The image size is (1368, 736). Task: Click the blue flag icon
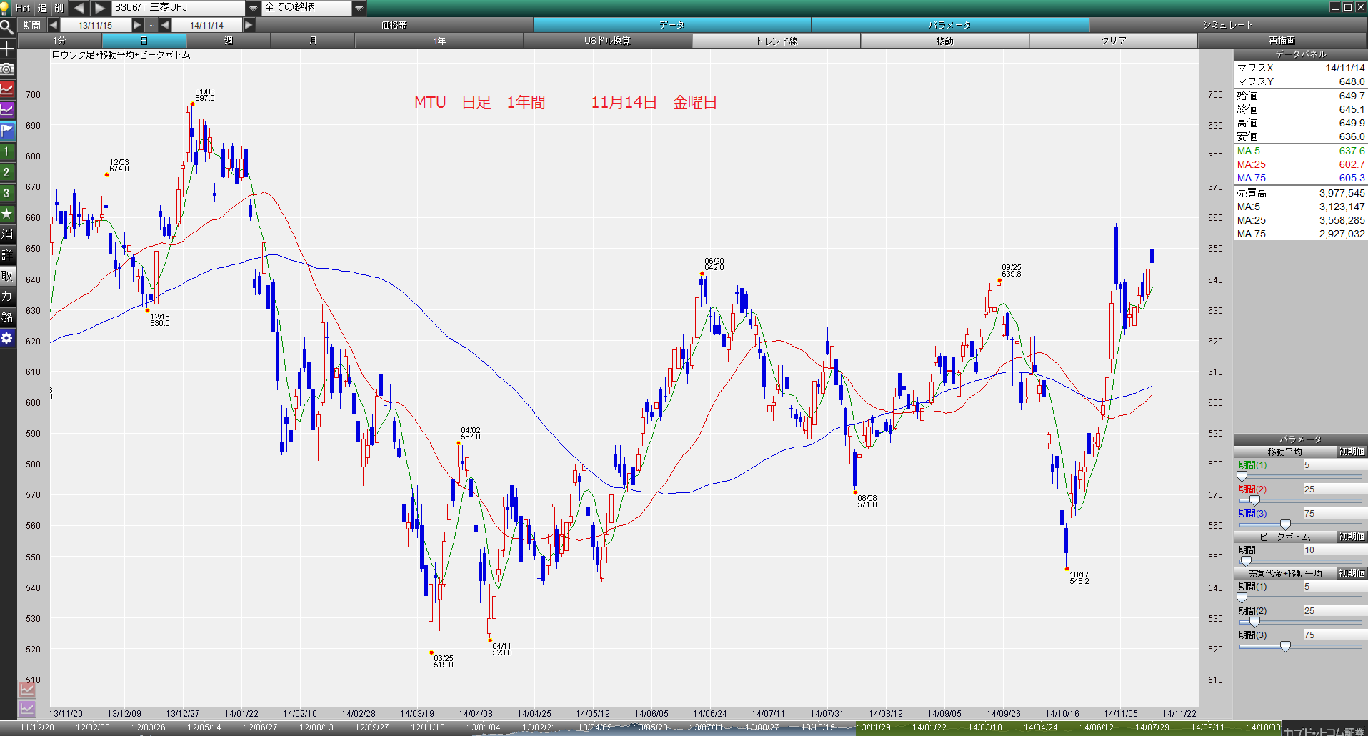click(x=7, y=131)
